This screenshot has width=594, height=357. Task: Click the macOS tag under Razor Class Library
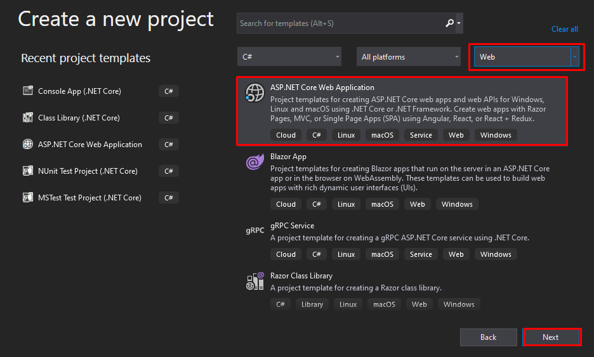384,304
